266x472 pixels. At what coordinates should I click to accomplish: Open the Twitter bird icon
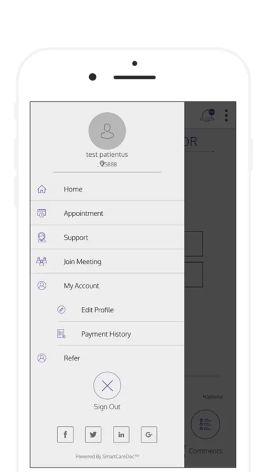pyautogui.click(x=93, y=434)
